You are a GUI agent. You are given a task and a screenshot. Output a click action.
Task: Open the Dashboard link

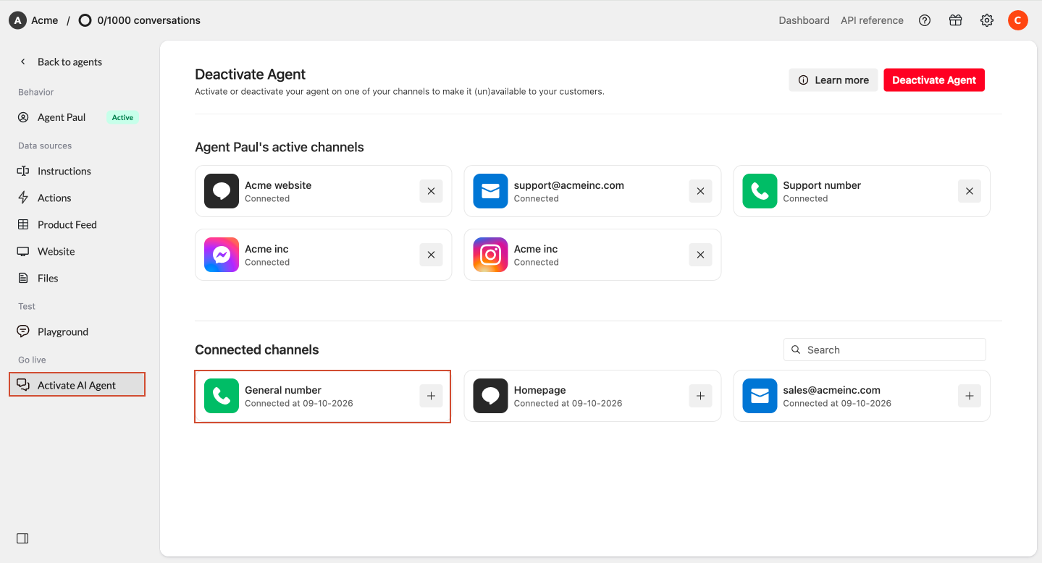coord(804,20)
